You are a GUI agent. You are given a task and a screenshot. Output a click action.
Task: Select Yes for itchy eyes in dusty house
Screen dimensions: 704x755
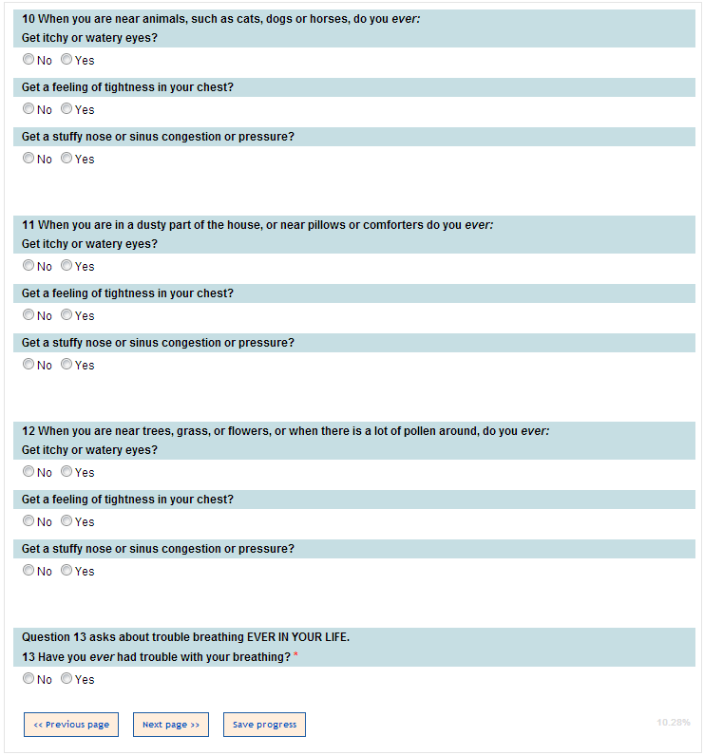tap(67, 266)
